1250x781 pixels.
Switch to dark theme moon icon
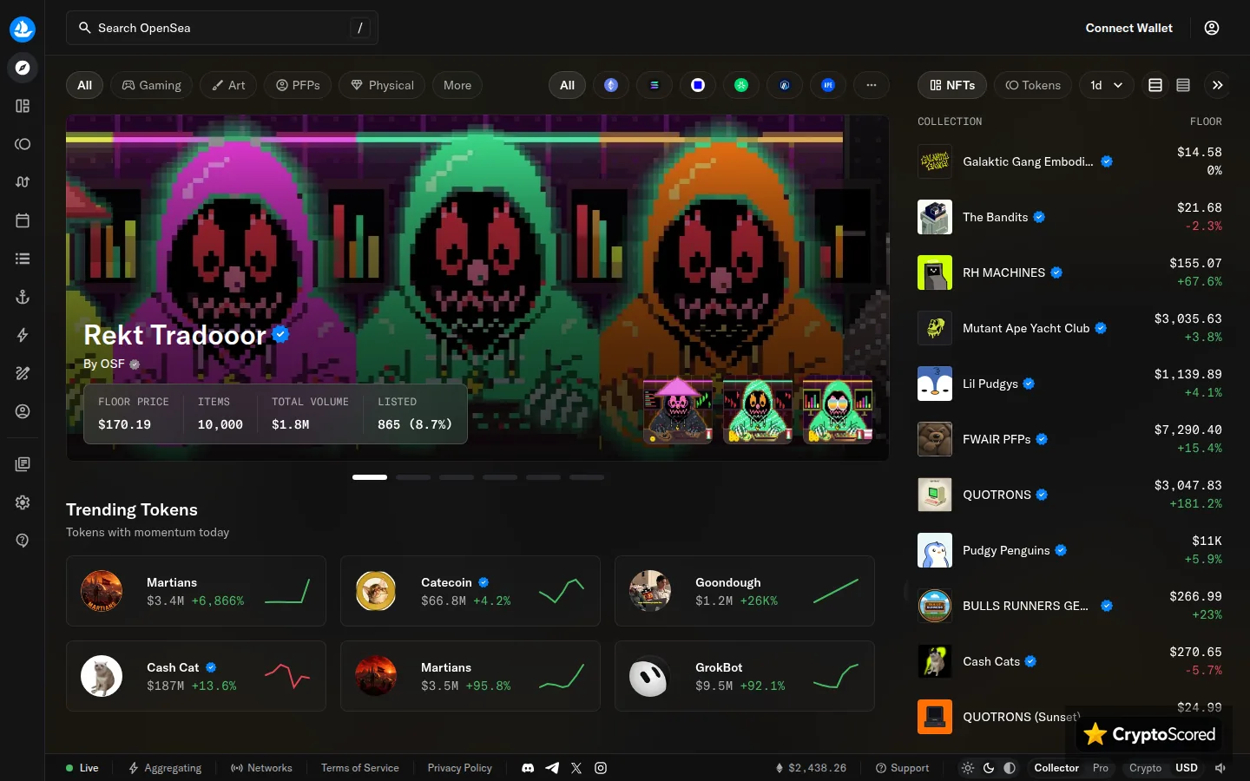989,768
